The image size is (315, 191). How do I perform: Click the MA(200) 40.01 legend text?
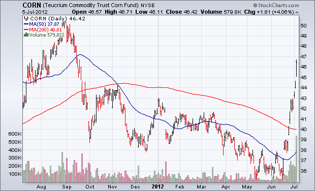45,30
